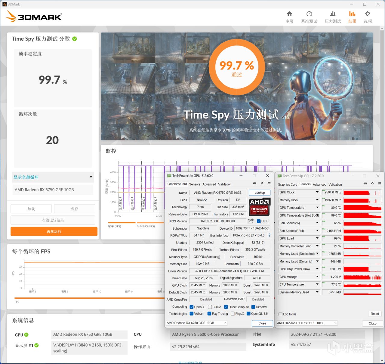385x364 pixels.
Task: Switch to Graphics Card tab in Sensors GPU-Z window
Action: coord(287,184)
